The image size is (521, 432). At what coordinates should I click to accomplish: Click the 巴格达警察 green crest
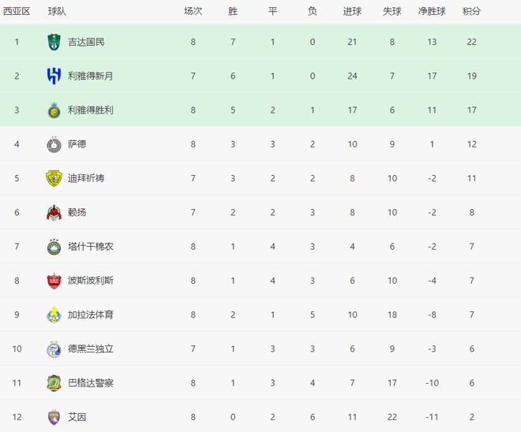54,383
